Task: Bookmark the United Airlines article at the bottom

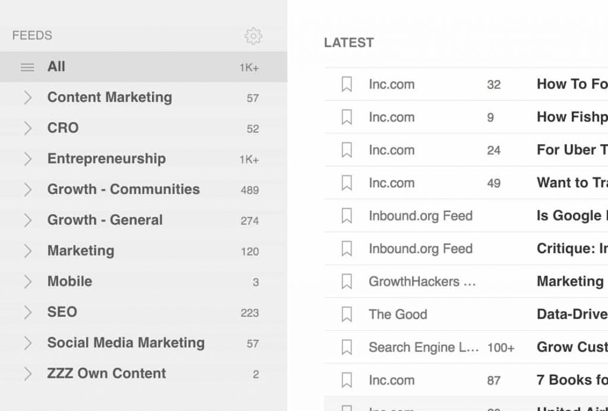Action: [x=346, y=407]
